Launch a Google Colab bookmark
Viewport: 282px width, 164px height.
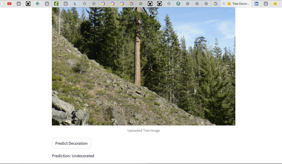[103, 4]
